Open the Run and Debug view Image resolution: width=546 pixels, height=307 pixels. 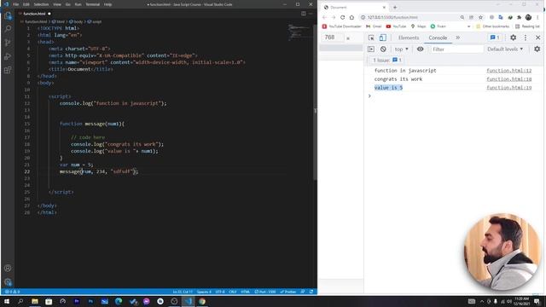coord(8,56)
